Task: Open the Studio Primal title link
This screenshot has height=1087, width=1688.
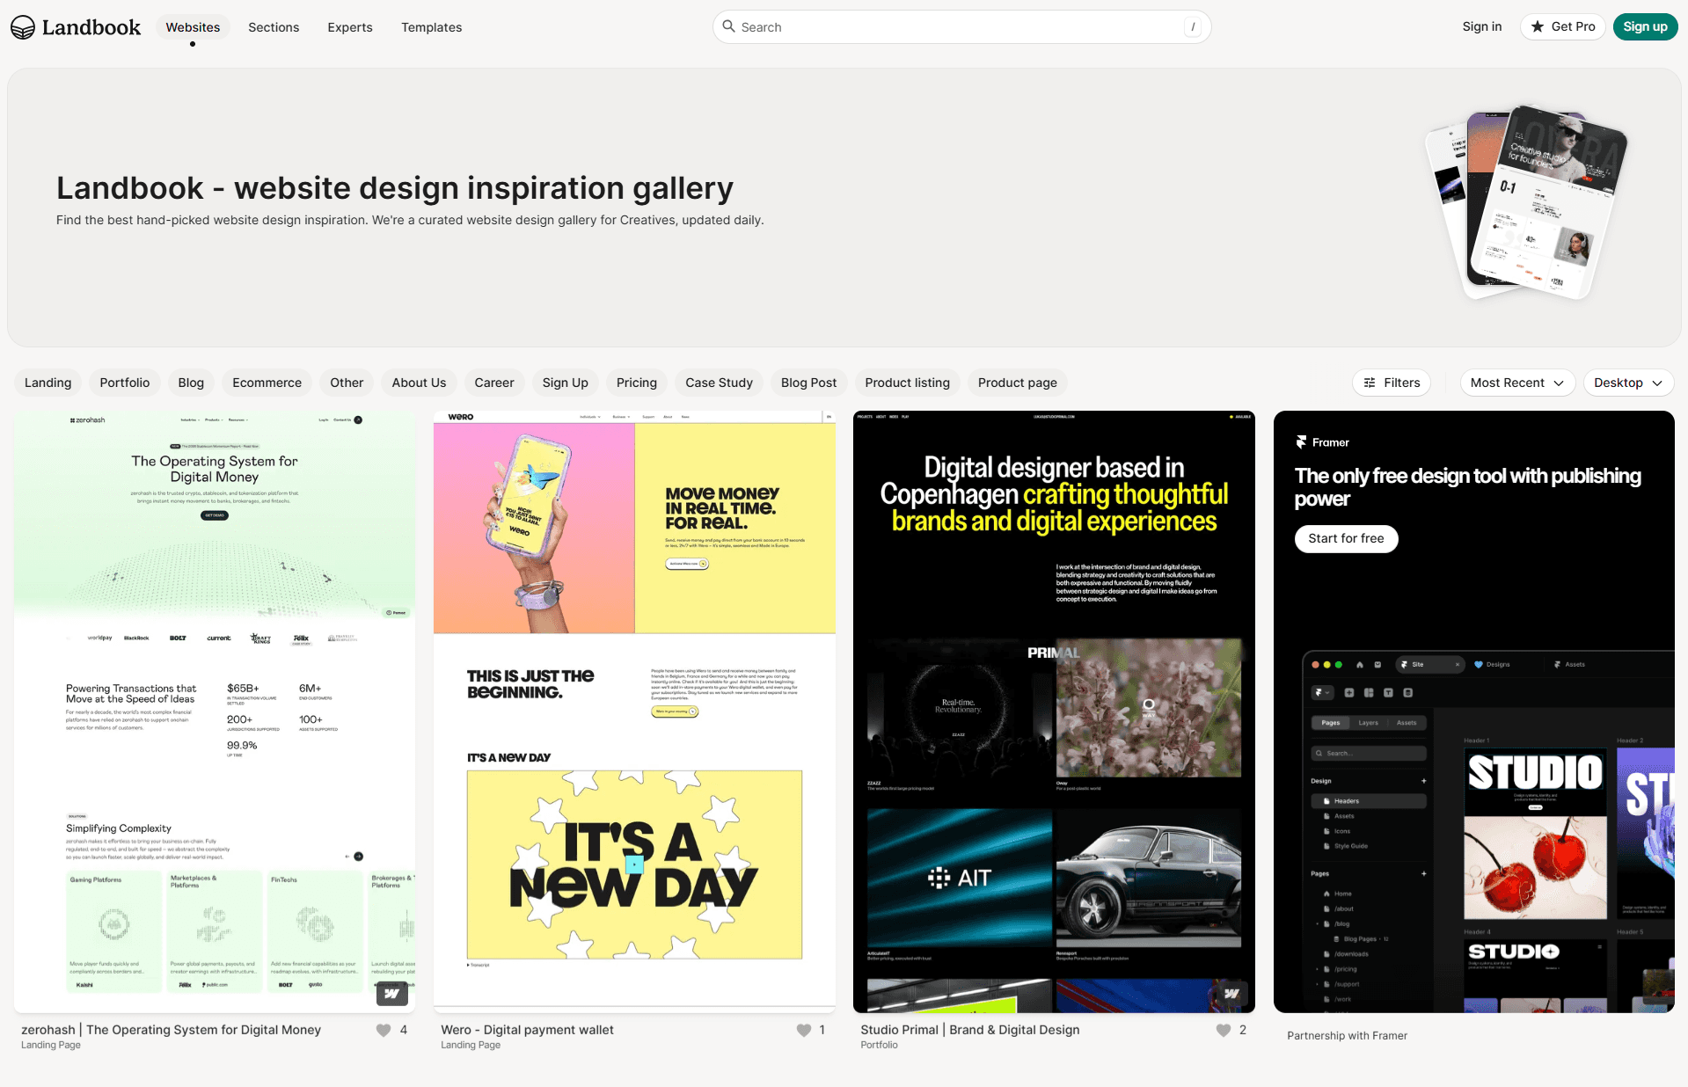Action: (969, 1030)
